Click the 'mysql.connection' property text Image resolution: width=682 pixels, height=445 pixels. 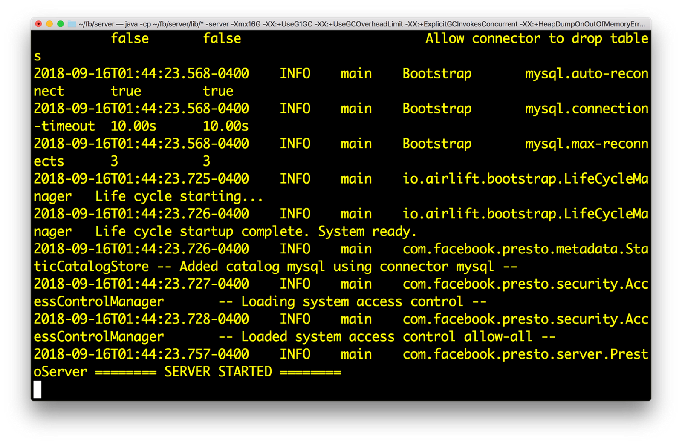tap(586, 109)
